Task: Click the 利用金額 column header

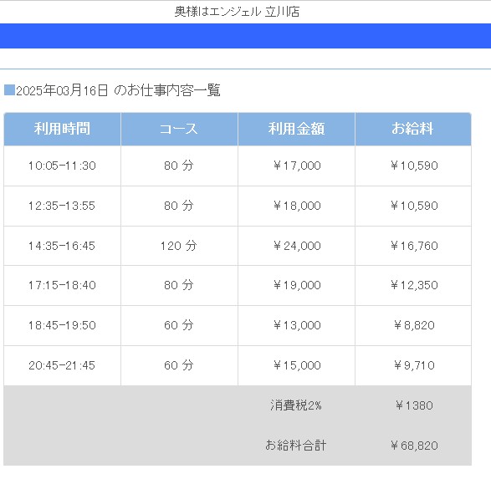Action: coord(296,129)
